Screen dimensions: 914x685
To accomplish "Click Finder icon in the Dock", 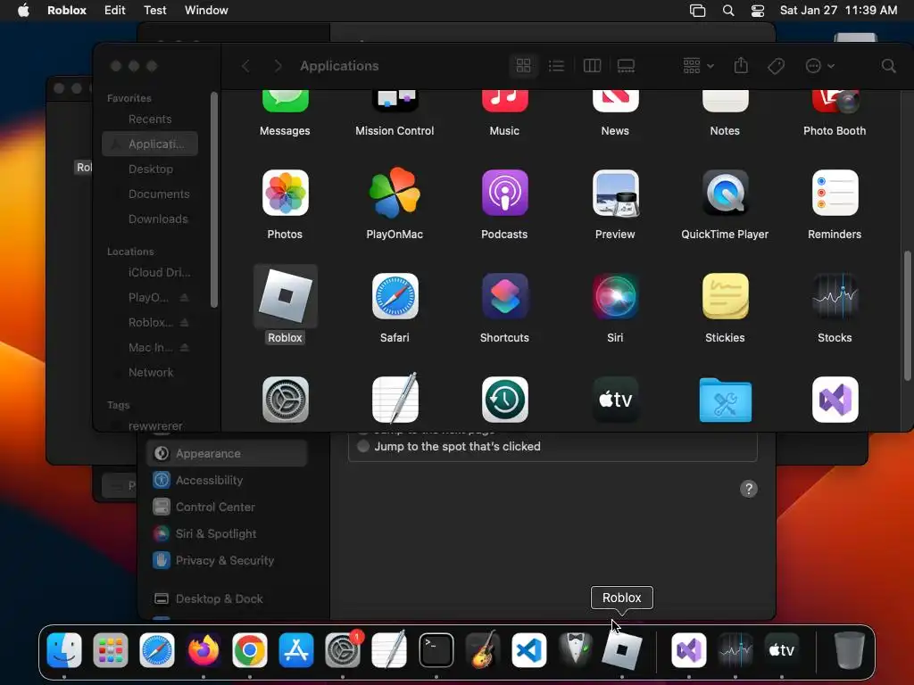I will coord(64,650).
